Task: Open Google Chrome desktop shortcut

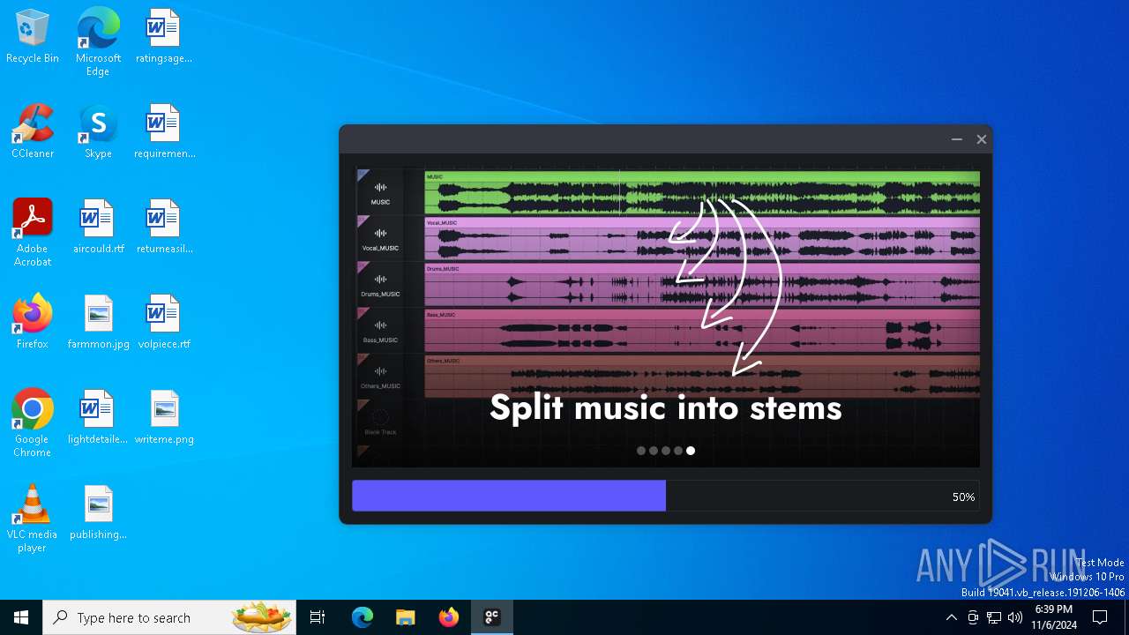Action: point(33,423)
